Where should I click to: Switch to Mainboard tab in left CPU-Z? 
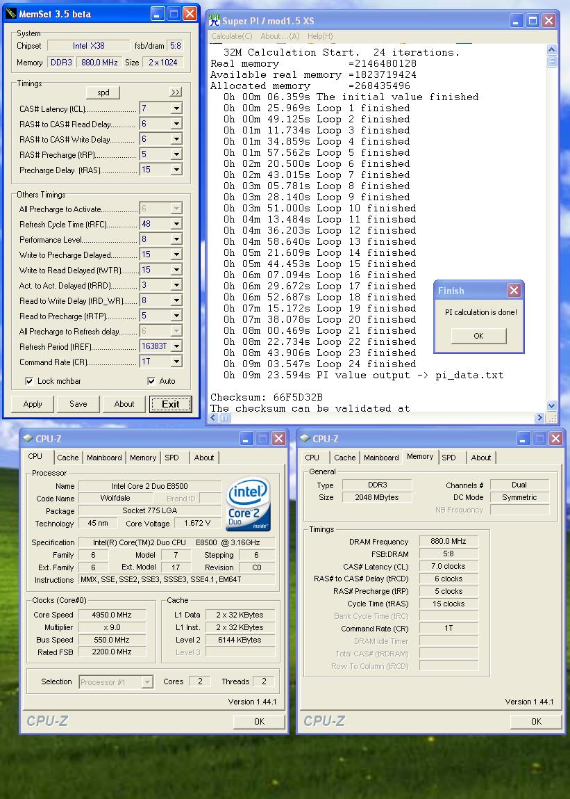pos(104,458)
